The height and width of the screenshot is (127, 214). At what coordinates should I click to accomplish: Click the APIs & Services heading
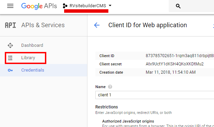tap(43, 25)
